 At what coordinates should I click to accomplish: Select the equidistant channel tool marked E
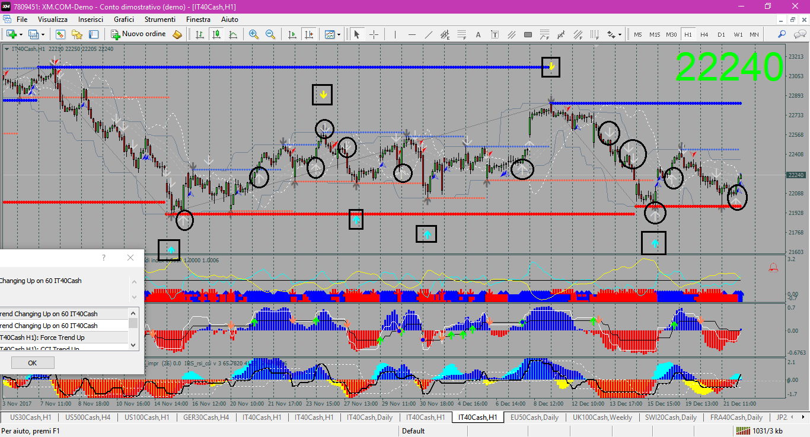click(445, 34)
